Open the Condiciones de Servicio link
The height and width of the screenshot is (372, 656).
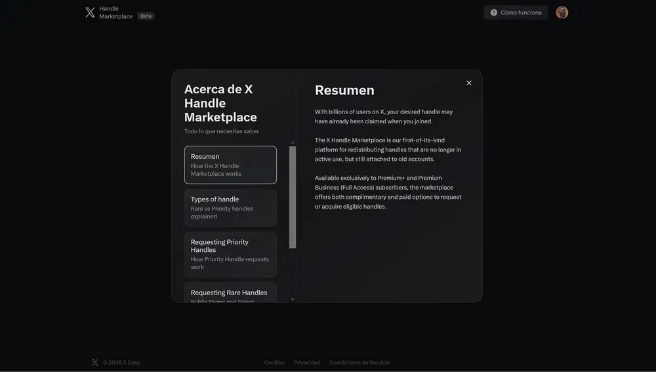point(359,362)
